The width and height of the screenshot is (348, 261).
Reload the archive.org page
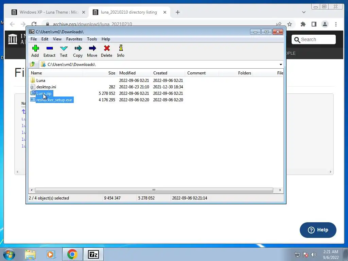pyautogui.click(x=34, y=24)
